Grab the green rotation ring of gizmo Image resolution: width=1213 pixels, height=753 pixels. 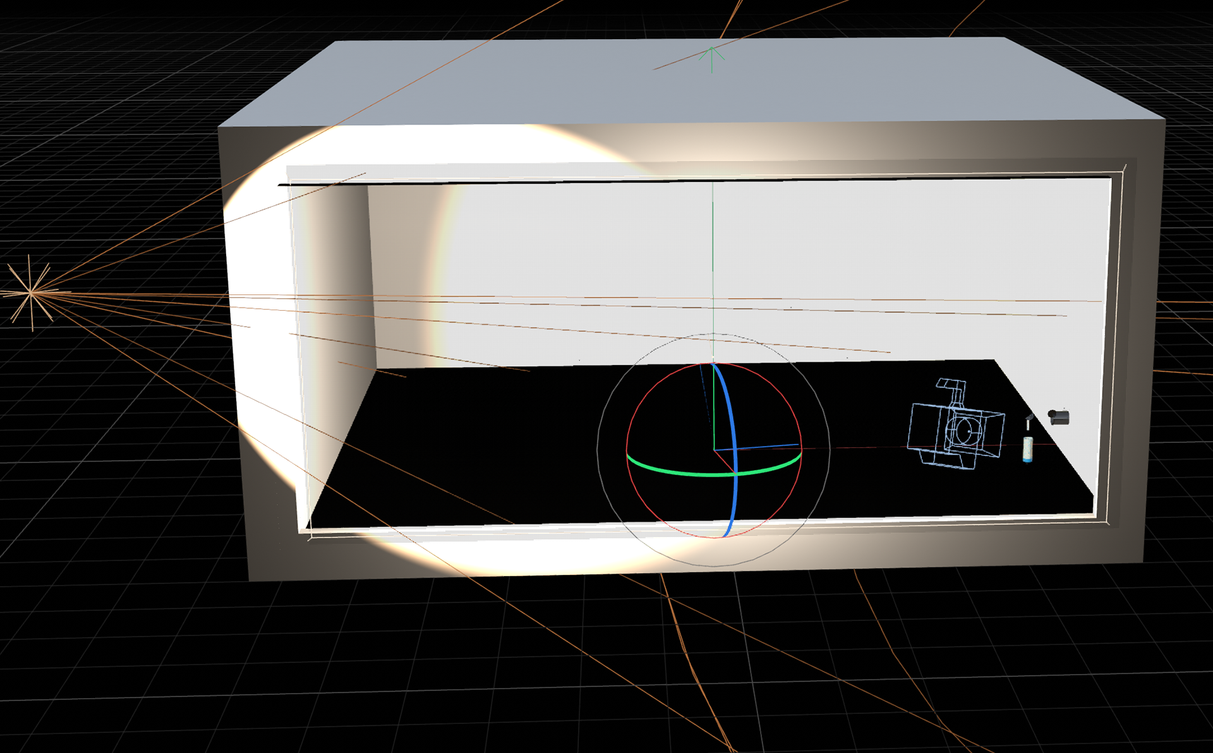click(670, 471)
